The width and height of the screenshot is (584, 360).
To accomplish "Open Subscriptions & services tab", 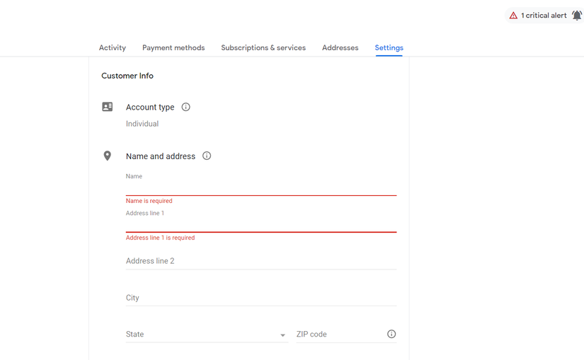I will click(x=263, y=47).
